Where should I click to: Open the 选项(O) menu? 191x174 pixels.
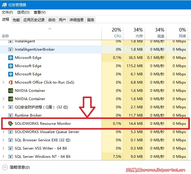pyautogui.click(x=23, y=12)
